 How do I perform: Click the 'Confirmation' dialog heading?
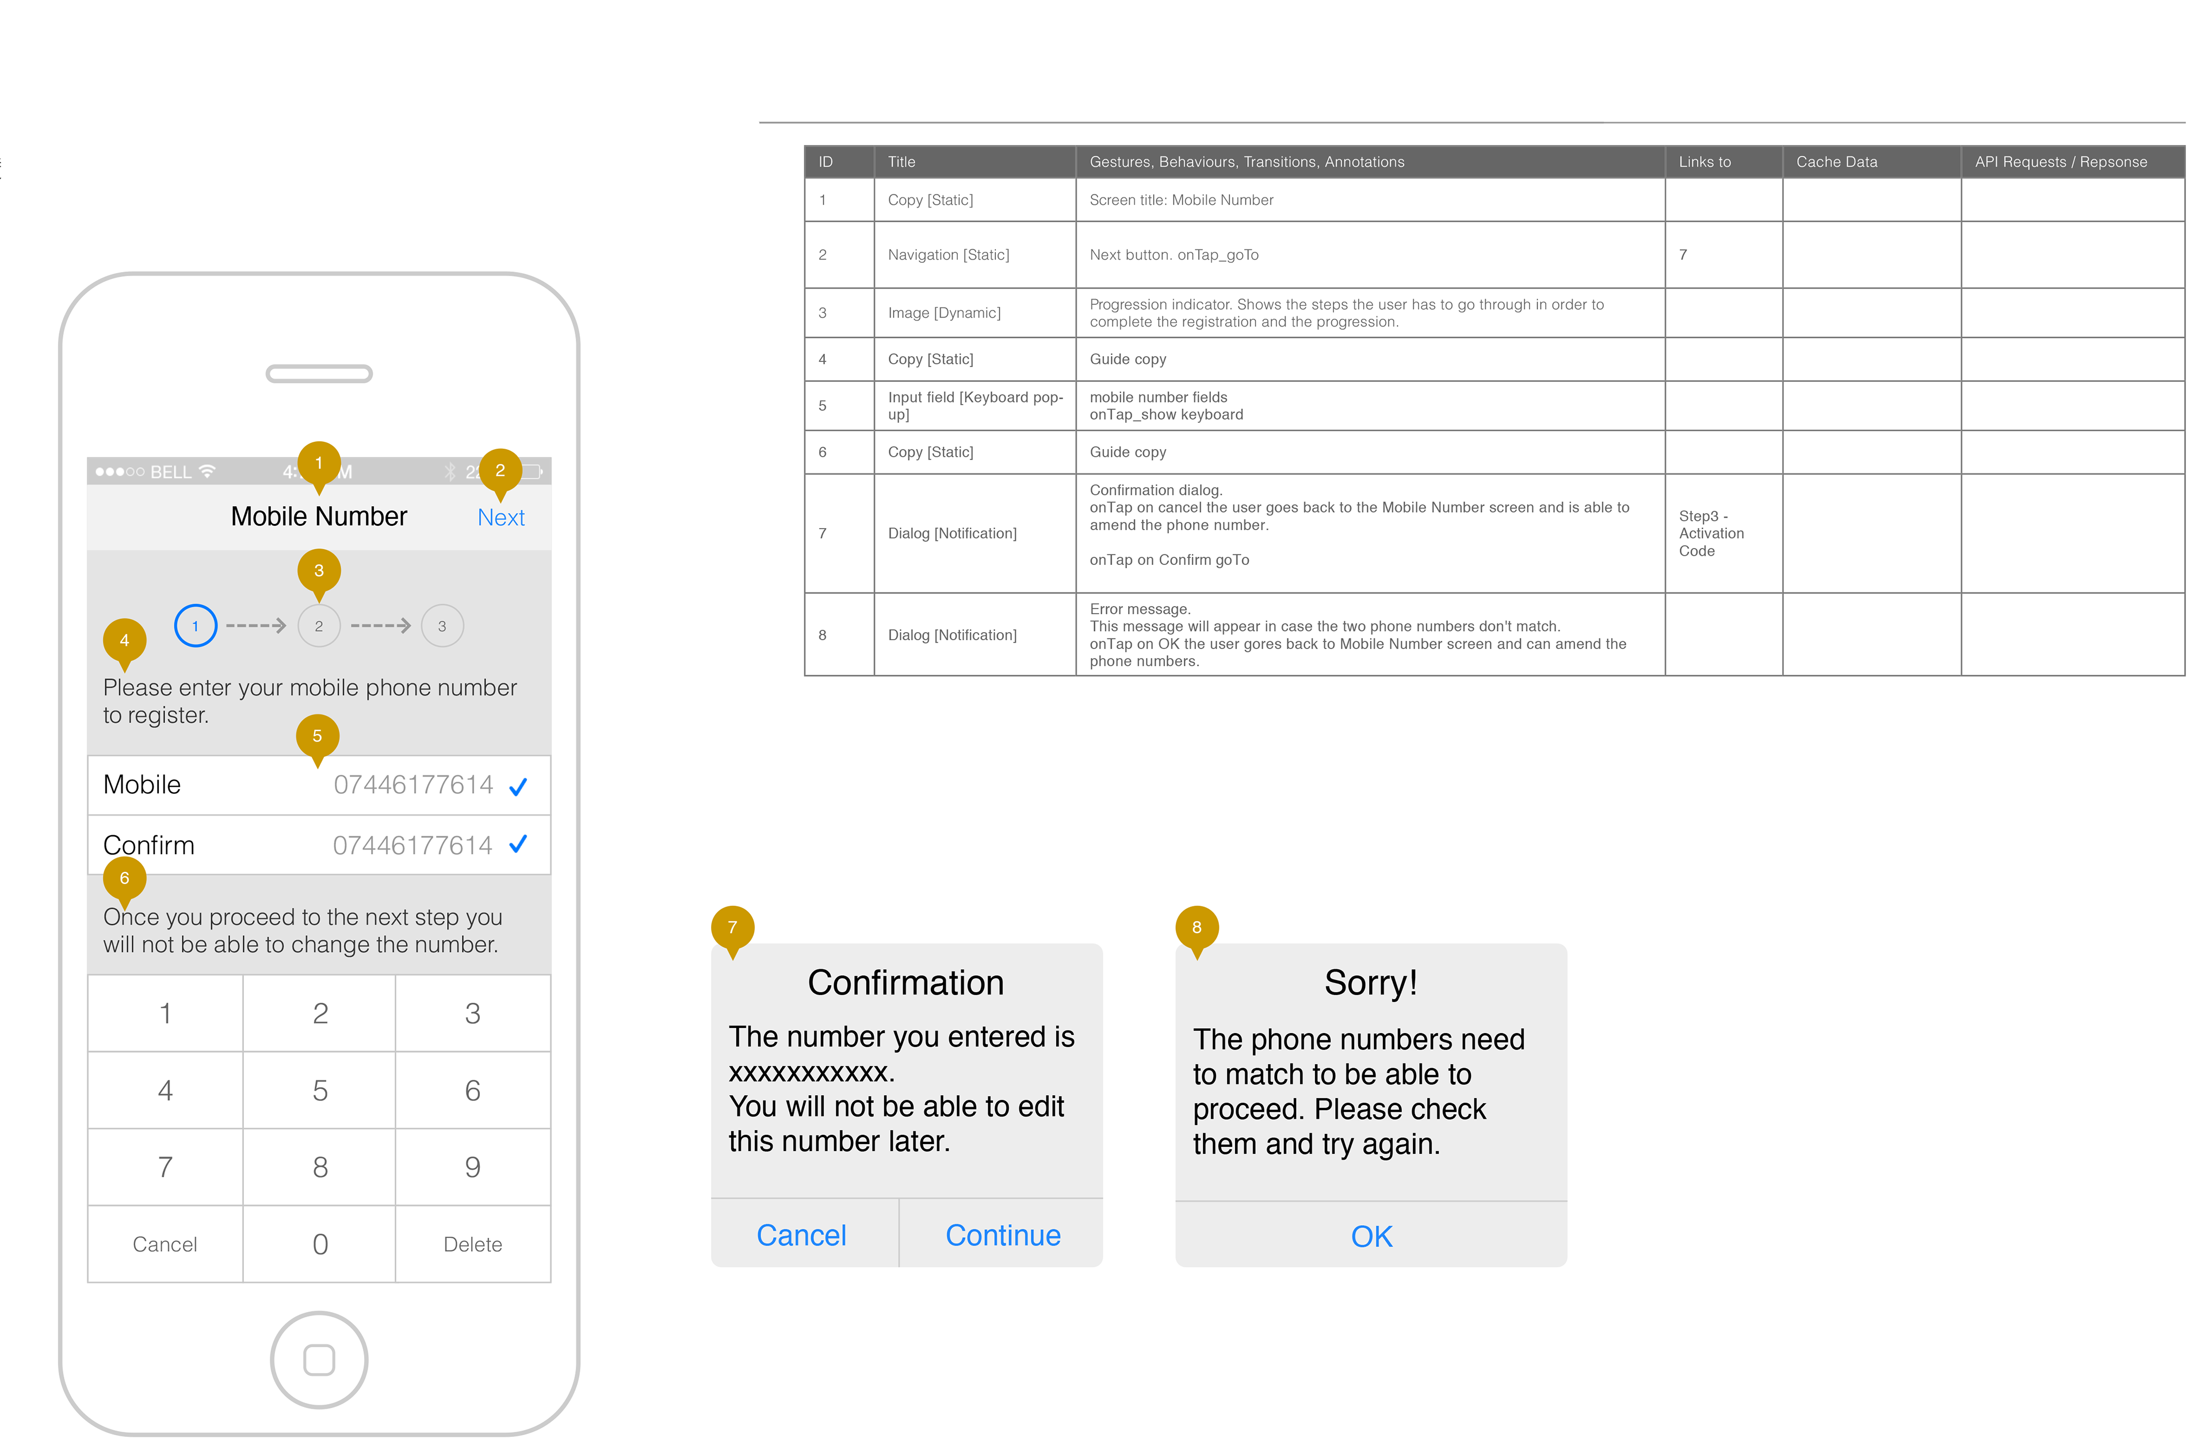(906, 982)
